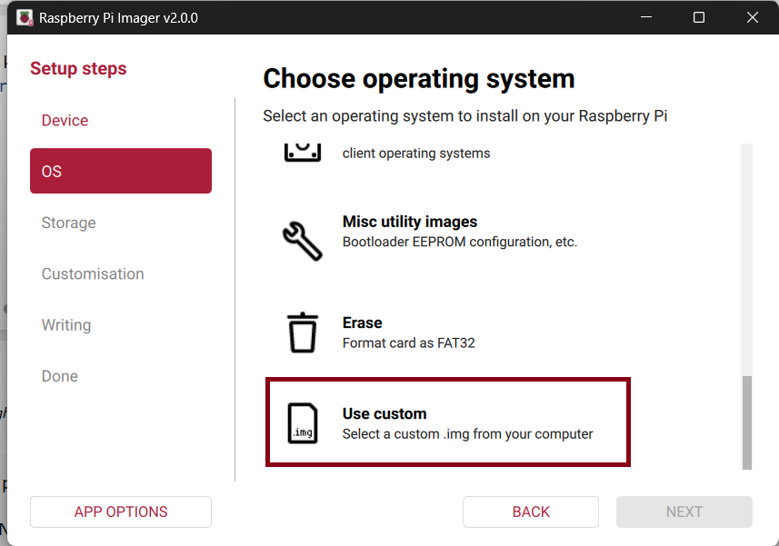The image size is (779, 546).
Task: Click the wrench icon for Misc utility images
Action: (303, 241)
